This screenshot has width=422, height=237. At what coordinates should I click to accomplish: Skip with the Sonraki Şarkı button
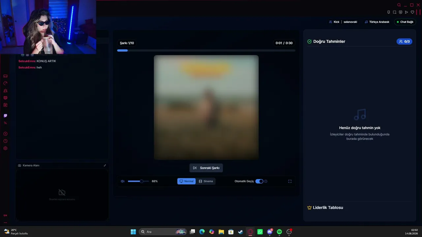point(206,168)
